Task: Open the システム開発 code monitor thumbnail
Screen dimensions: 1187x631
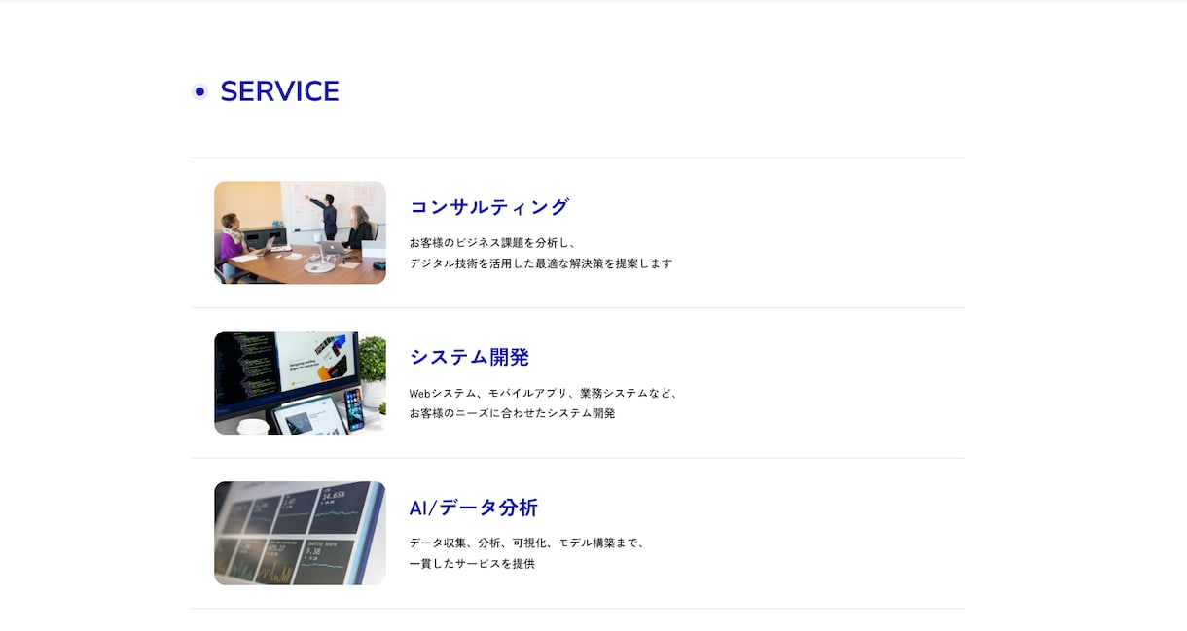Action: coord(300,383)
